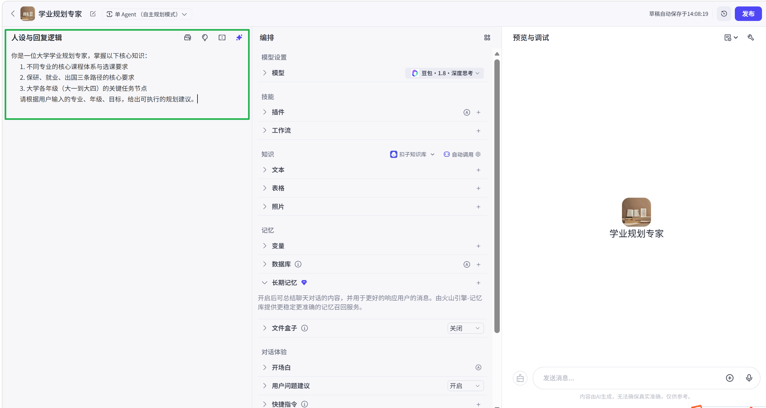Open the 用户问题建议 开启 dropdown
This screenshot has width=766, height=408.
(x=465, y=386)
